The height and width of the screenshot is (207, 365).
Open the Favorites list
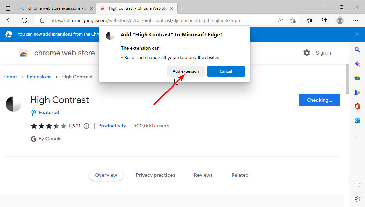pyautogui.click(x=309, y=20)
